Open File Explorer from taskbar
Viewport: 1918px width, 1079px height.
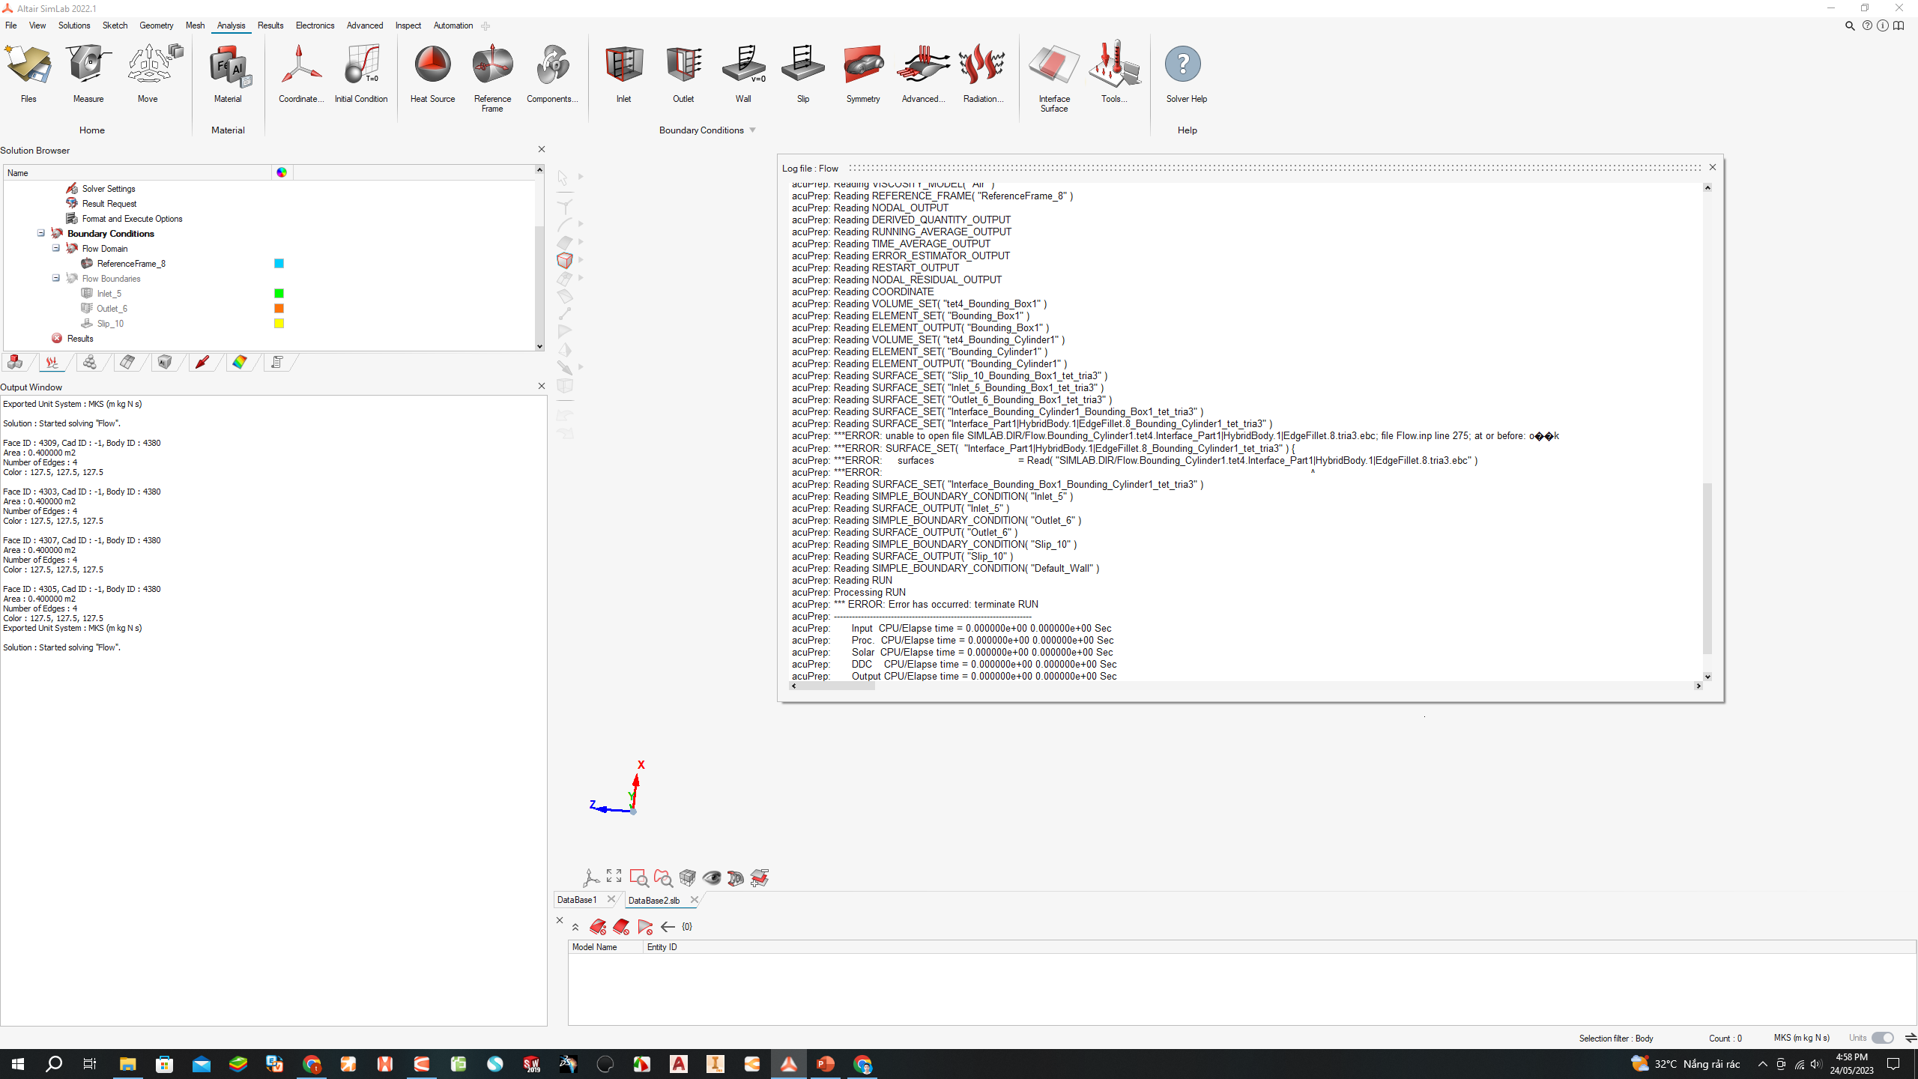127,1064
